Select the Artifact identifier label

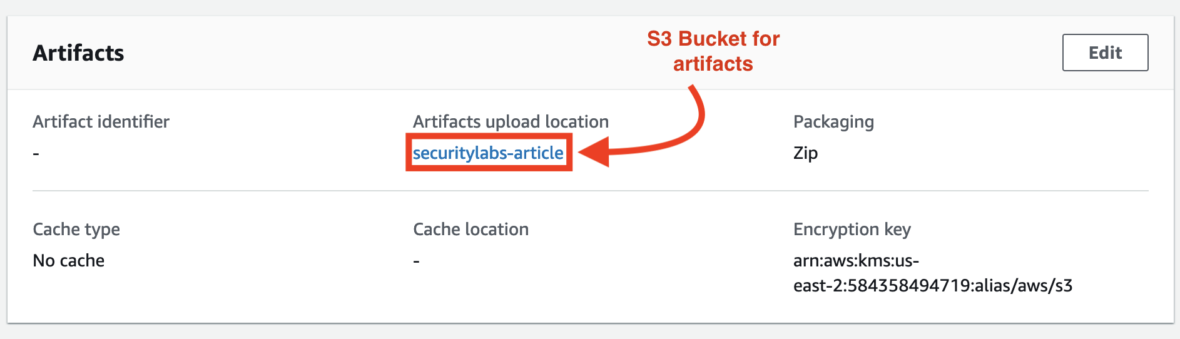point(101,121)
